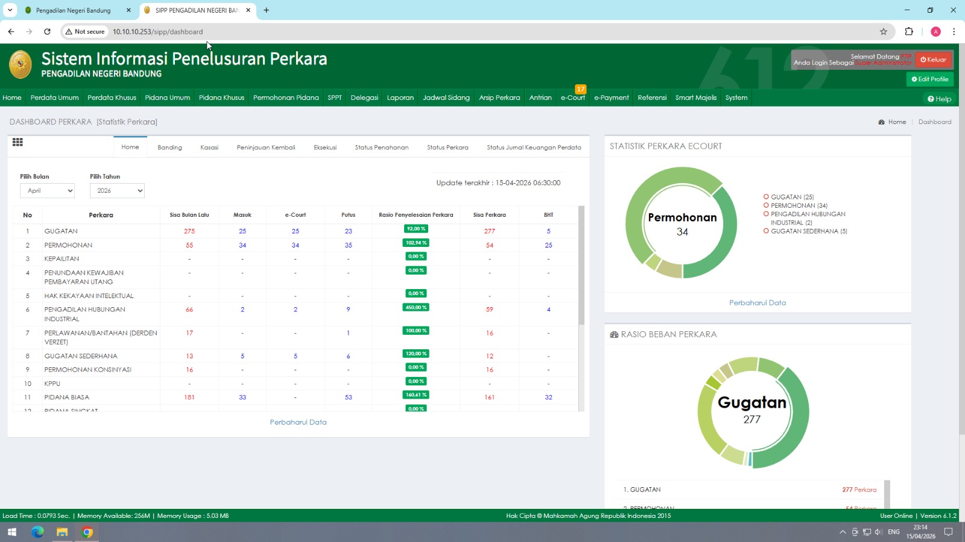The image size is (965, 542).
Task: Open the Perdata Umum menu
Action: point(54,98)
